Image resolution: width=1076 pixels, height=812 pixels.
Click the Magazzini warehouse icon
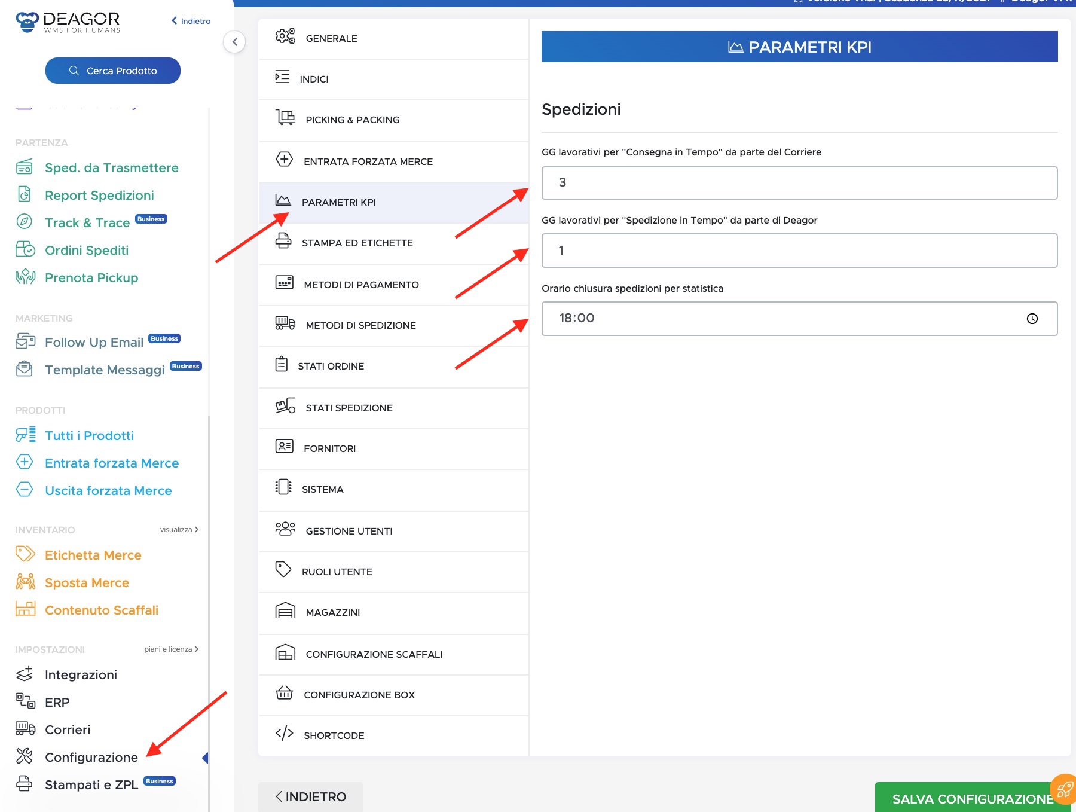click(x=285, y=610)
